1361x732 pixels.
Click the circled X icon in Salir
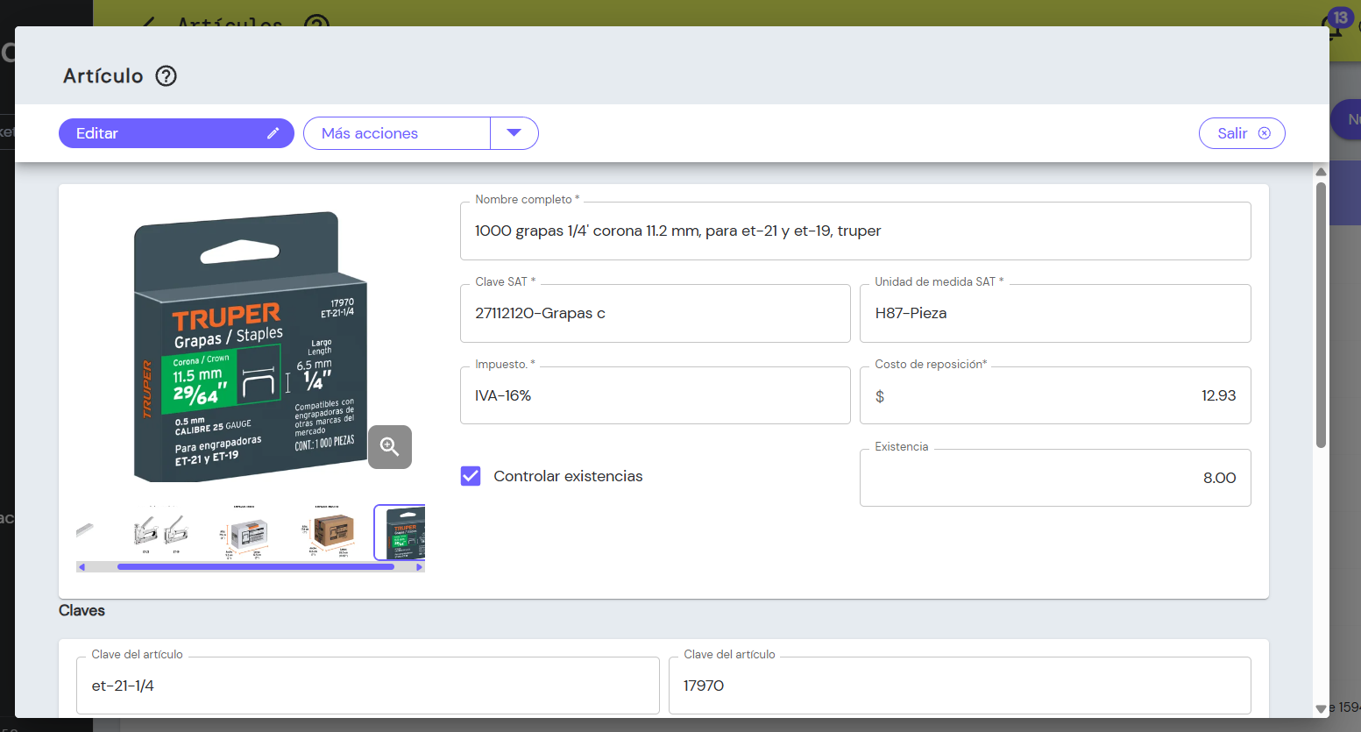(x=1265, y=133)
